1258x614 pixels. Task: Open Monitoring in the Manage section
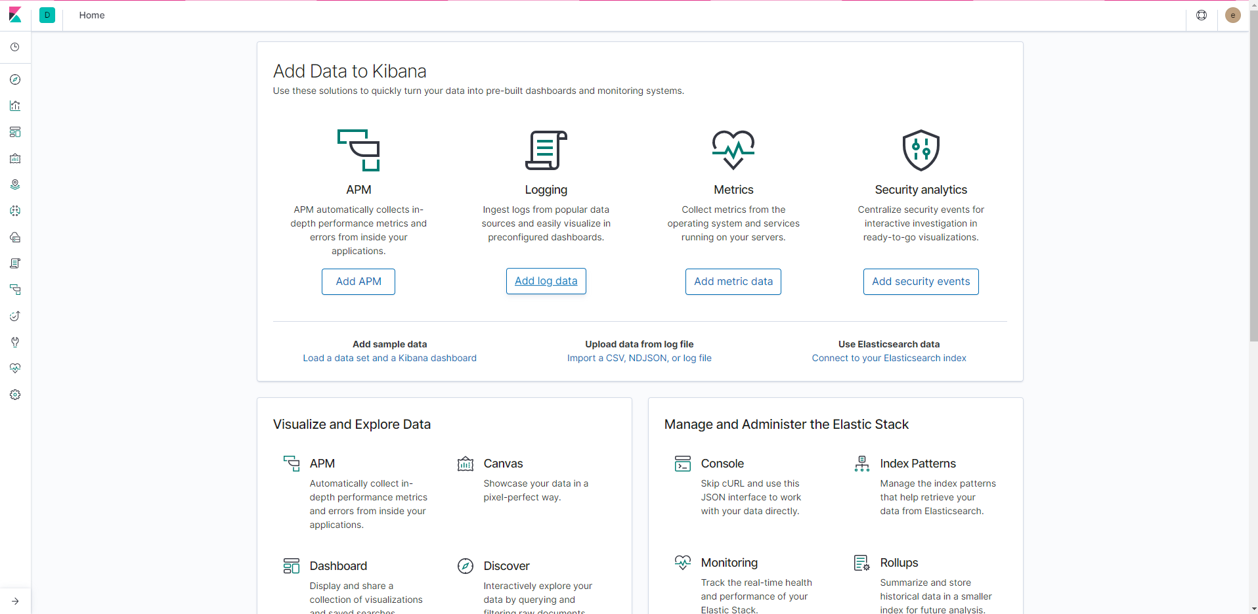[x=729, y=563]
